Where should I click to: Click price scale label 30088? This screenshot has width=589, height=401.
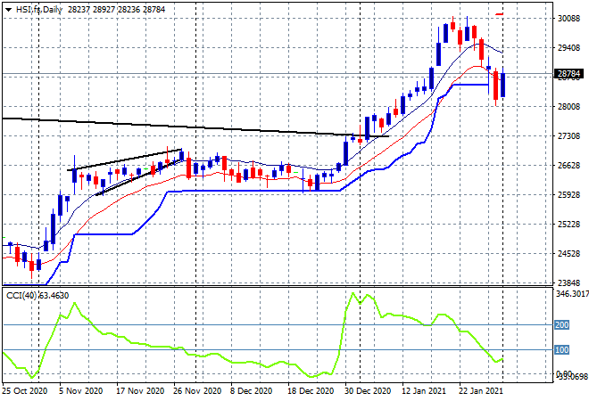pos(568,19)
